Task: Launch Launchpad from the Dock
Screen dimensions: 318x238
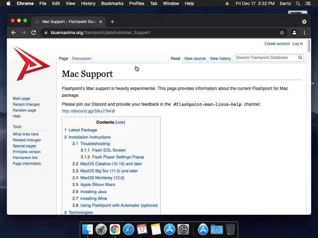Action: tap(101, 230)
